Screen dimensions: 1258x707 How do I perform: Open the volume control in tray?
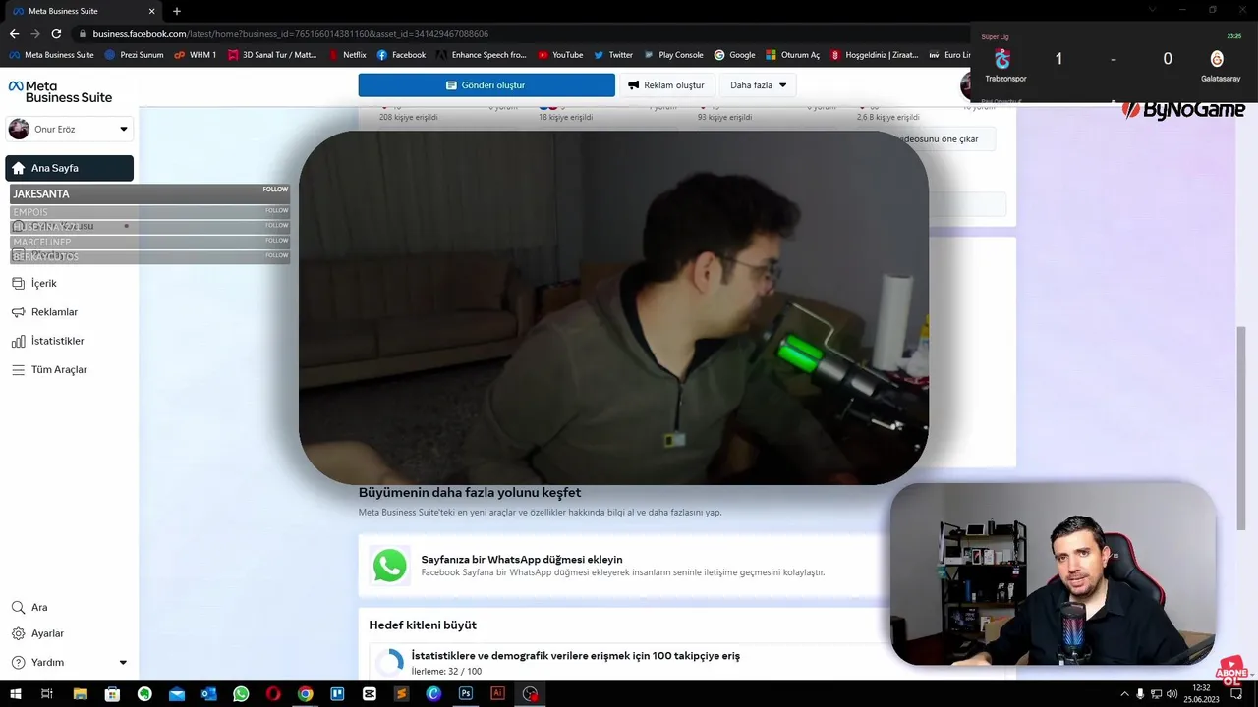click(x=1172, y=694)
